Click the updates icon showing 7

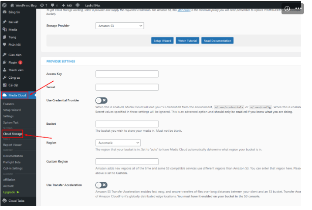[42, 5]
